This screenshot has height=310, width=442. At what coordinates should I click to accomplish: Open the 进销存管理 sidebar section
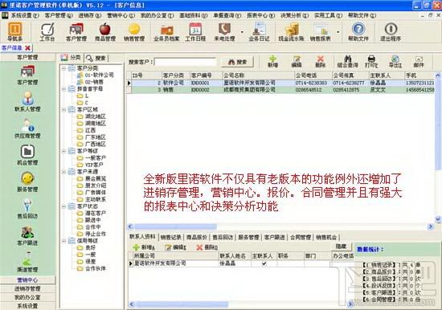[27, 288]
